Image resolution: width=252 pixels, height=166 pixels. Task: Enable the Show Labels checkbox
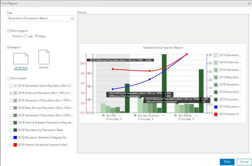pos(8,79)
